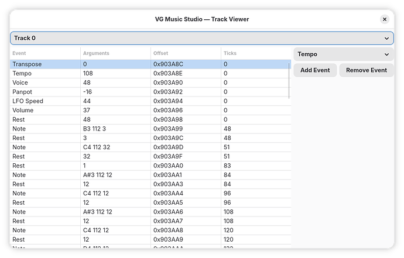Open the Tempo event type dropdown
404x258 pixels.
tap(344, 54)
